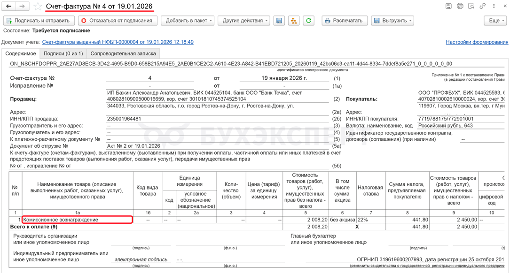Go back with the left arrow
This screenshot has height=273, width=510.
pos(9,6)
